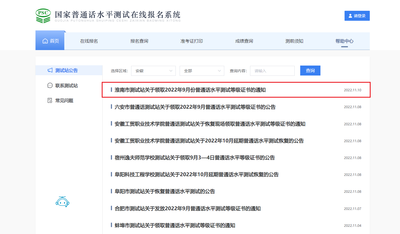Open the 在线报名 navigation tab
400x234 pixels.
[89, 41]
